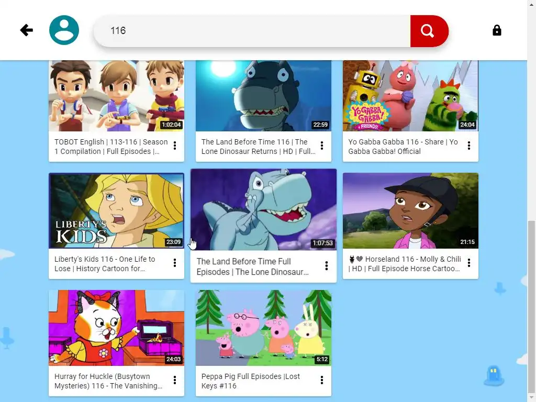The width and height of the screenshot is (536, 402).
Task: Play Yo Gabba Gabba Share thumbnail
Action: pyautogui.click(x=410, y=96)
